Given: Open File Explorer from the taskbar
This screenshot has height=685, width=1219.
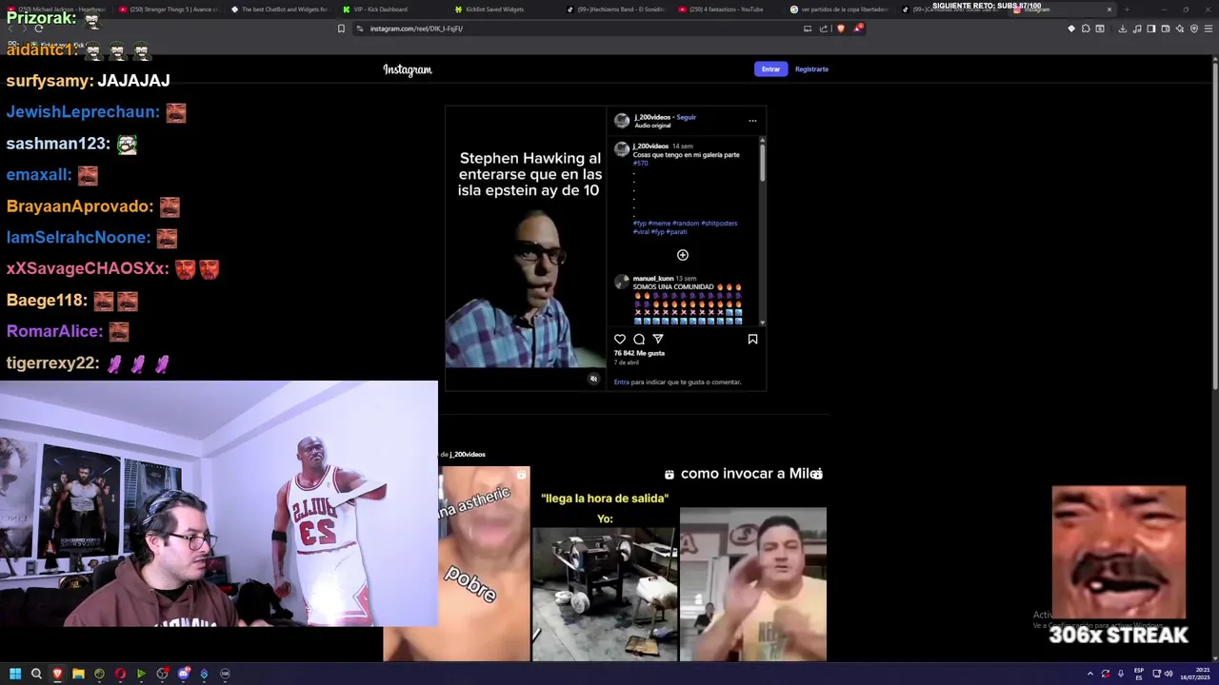Looking at the screenshot, I should coord(78,674).
